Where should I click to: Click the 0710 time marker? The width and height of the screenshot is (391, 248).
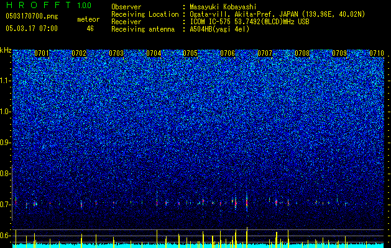click(377, 53)
